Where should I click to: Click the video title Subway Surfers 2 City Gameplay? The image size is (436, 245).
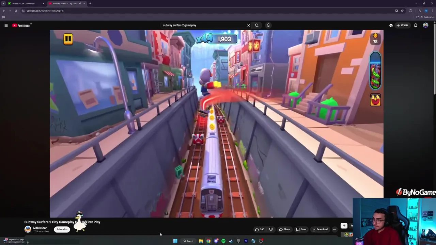coord(62,222)
